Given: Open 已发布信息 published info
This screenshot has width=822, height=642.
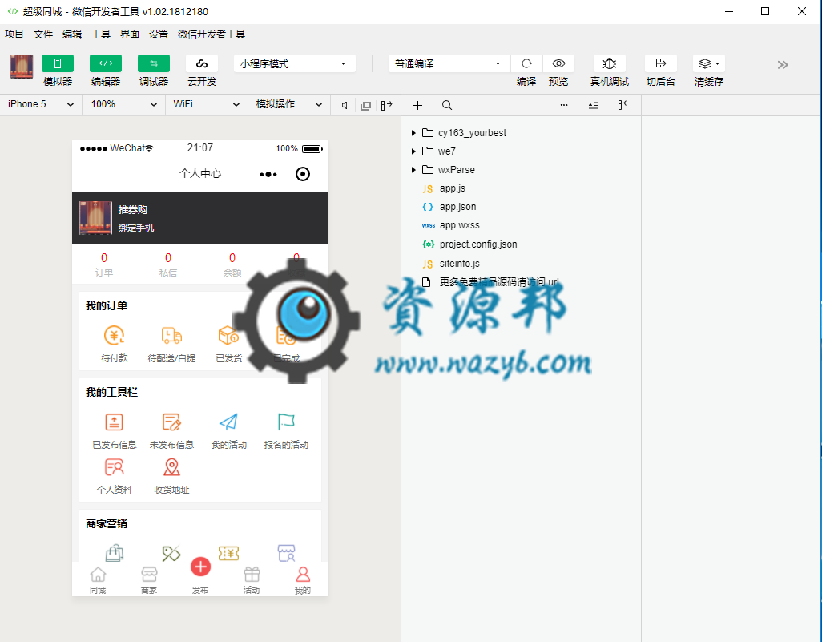Looking at the screenshot, I should (115, 430).
